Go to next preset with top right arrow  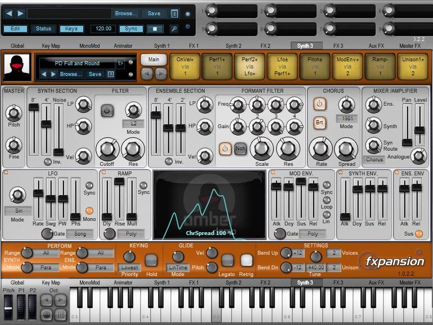tap(20, 13)
